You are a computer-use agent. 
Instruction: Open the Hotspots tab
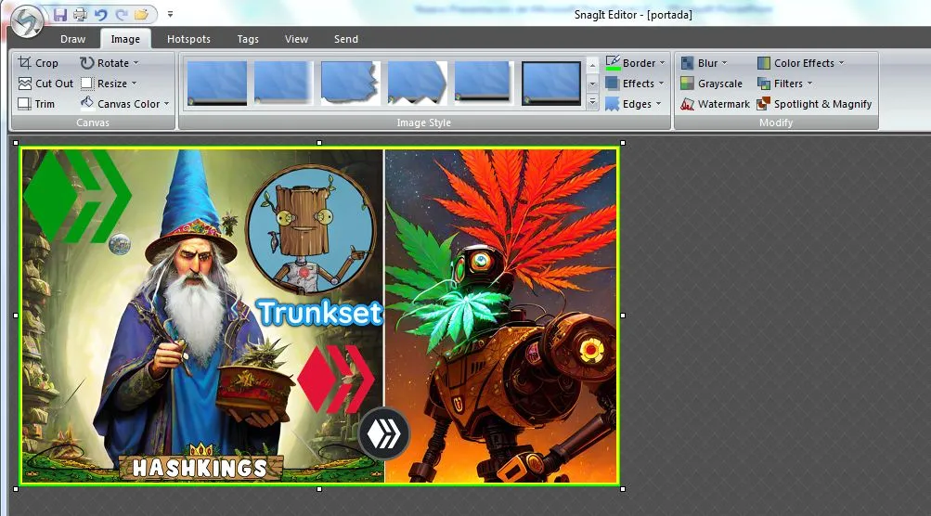click(188, 39)
